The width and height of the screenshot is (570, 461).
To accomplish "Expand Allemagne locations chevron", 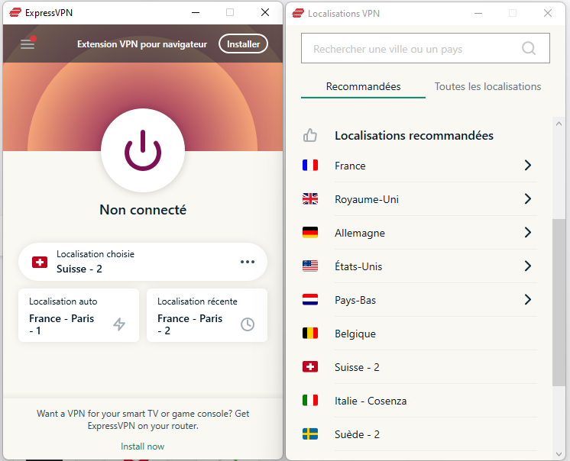I will (528, 232).
